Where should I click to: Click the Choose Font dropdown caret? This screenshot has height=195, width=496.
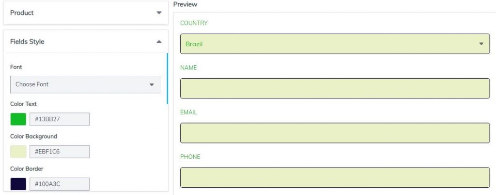click(x=152, y=85)
